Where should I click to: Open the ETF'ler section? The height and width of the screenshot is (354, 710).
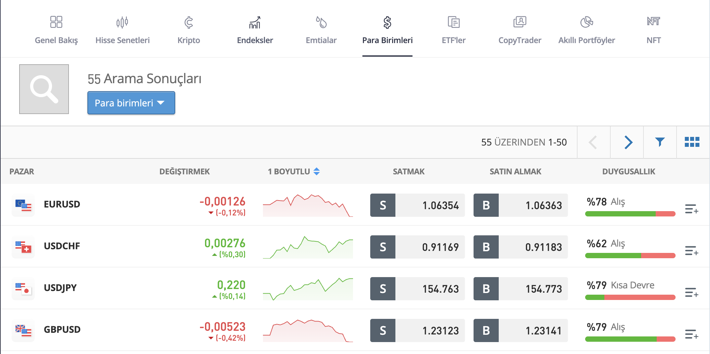click(453, 30)
